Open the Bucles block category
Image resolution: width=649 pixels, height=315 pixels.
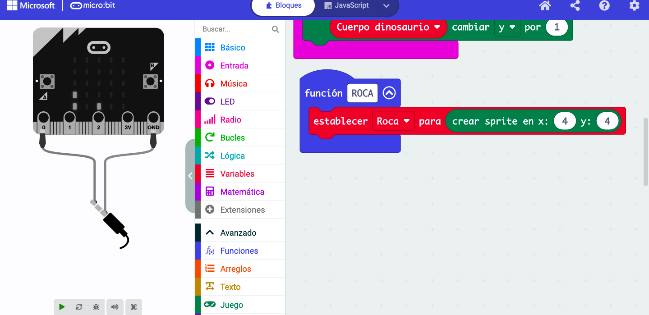pos(240,137)
